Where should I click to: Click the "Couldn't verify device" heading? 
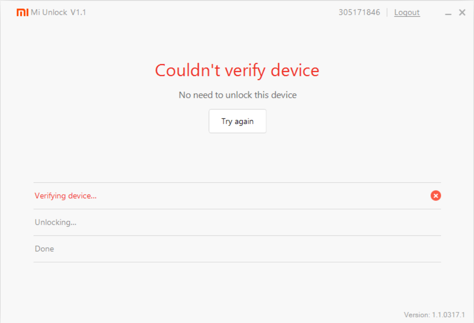point(237,71)
